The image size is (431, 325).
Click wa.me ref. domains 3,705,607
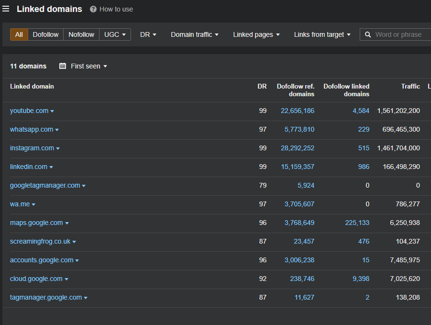pyautogui.click(x=299, y=204)
